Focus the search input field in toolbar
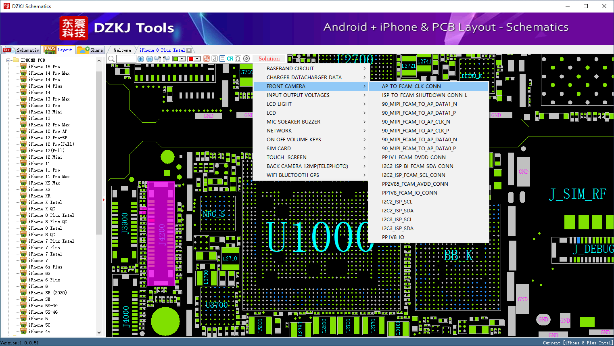Image resolution: width=614 pixels, height=346 pixels. point(126,59)
